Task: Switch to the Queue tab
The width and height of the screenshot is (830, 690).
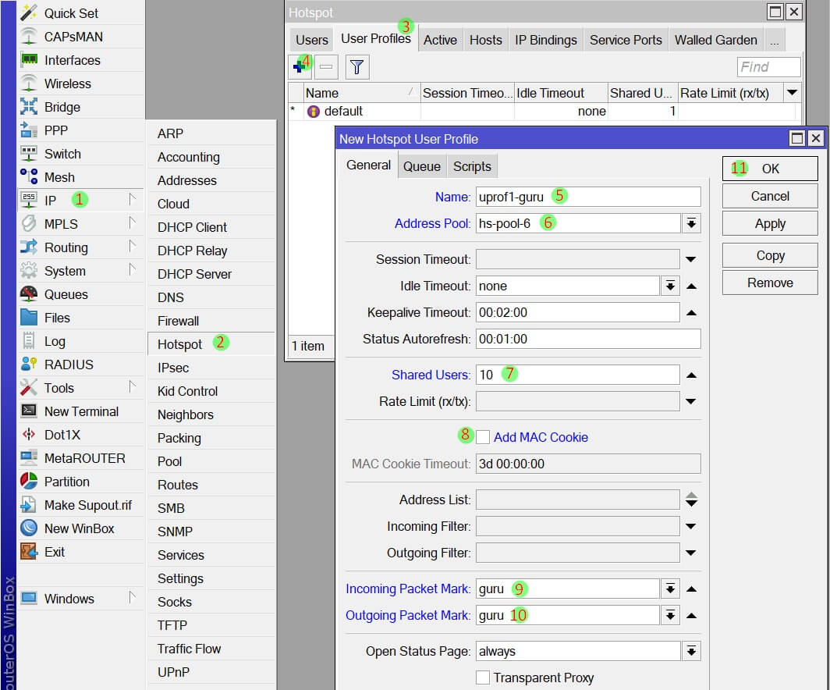Action: [422, 166]
